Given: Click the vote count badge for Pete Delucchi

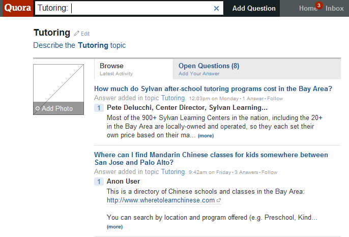Looking at the screenshot, I should click(x=99, y=108).
